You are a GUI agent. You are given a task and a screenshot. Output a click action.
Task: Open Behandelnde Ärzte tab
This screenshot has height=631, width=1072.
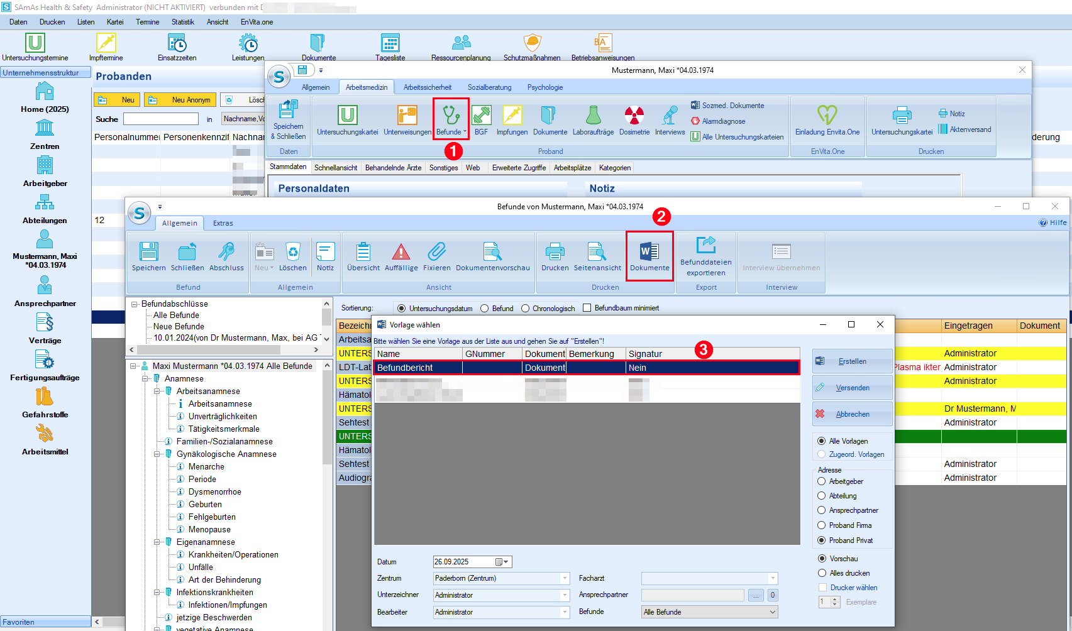coord(393,168)
